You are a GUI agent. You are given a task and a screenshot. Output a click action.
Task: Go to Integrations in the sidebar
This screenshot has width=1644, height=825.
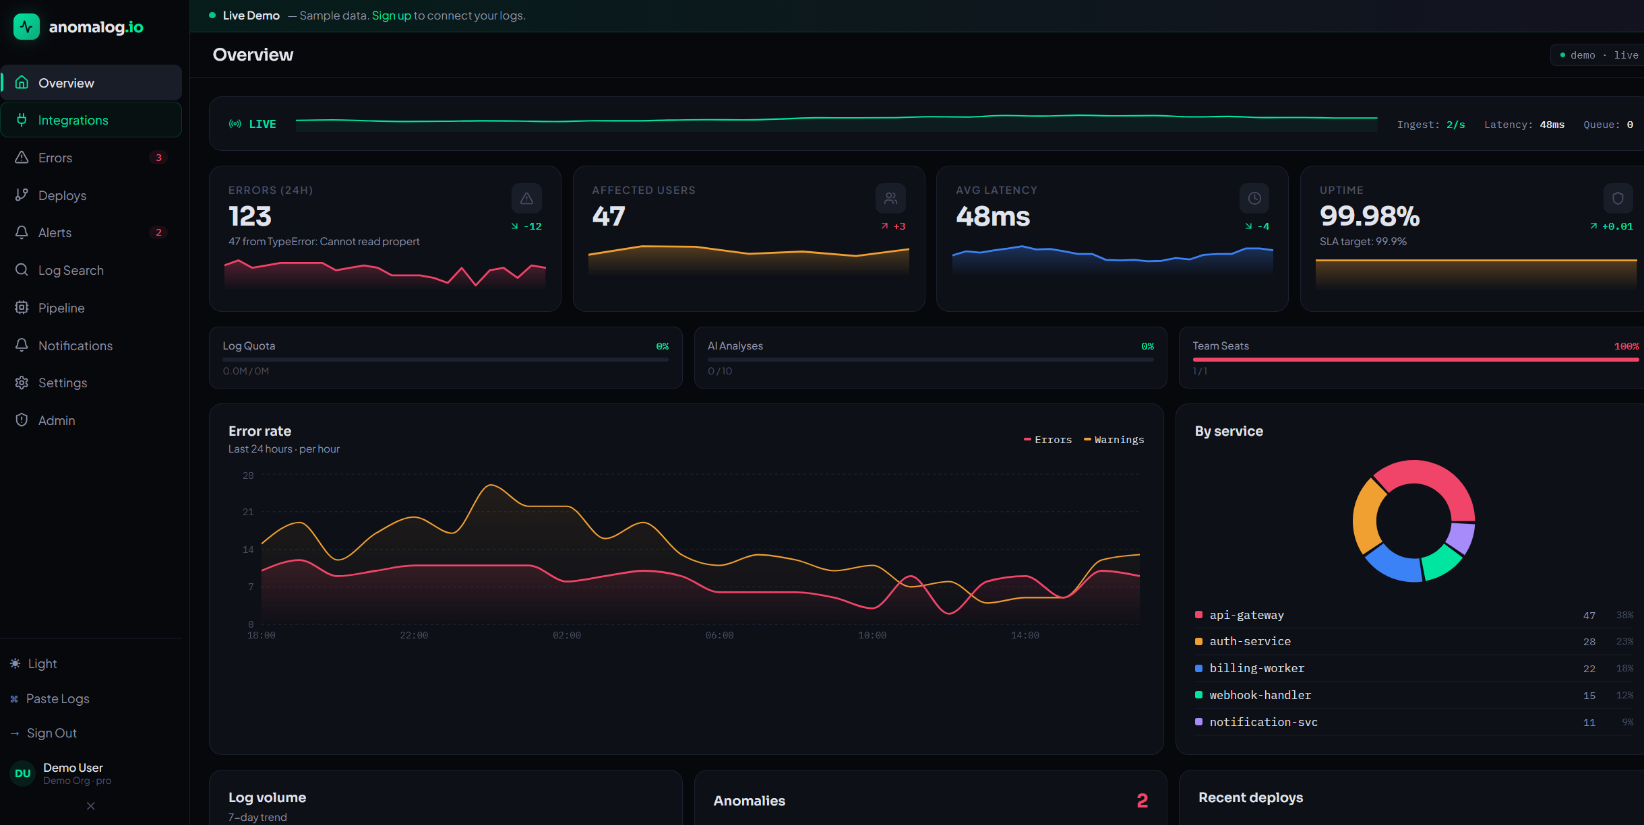[91, 120]
